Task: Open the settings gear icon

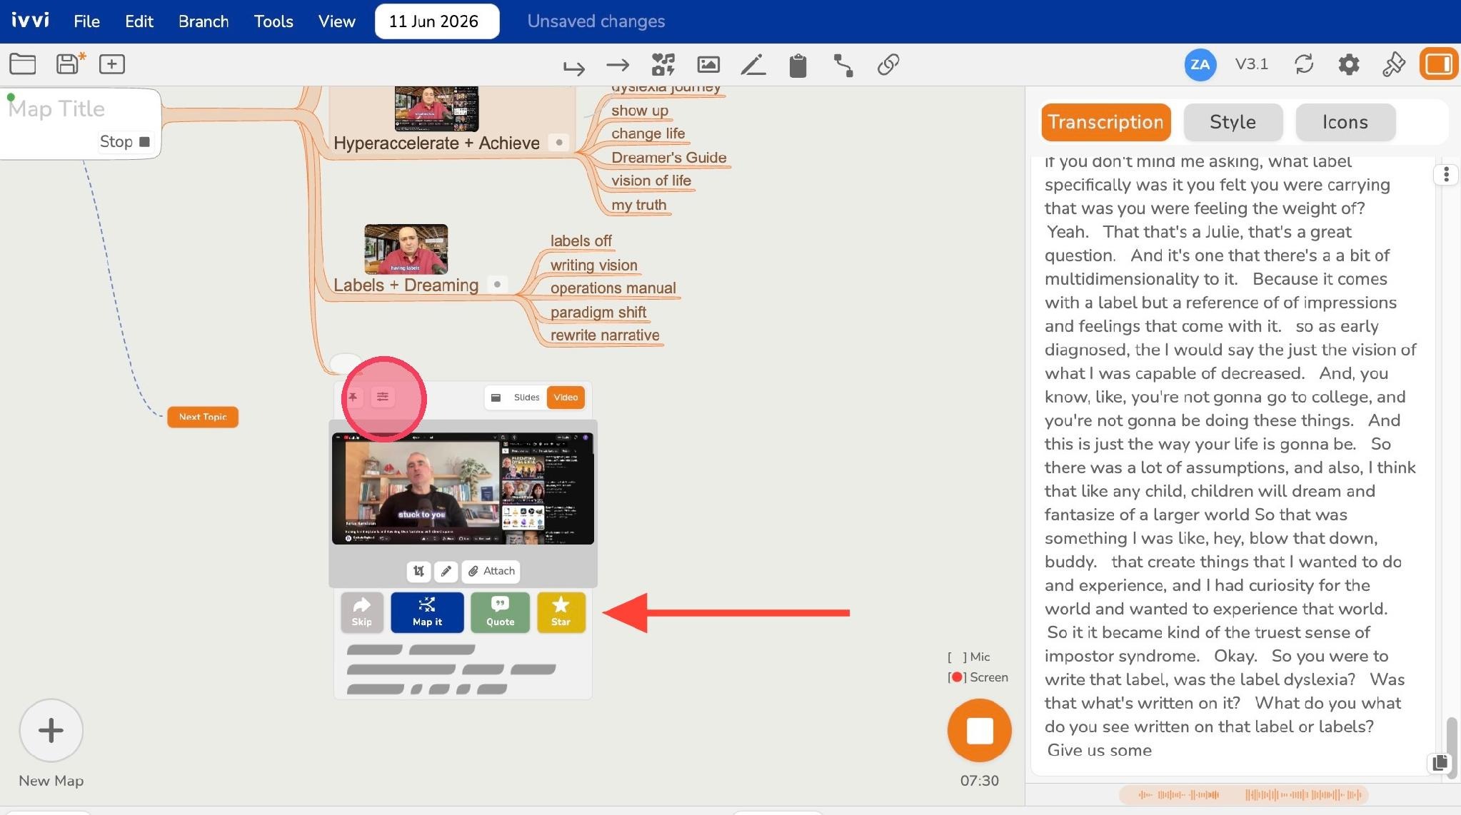Action: 1348,65
